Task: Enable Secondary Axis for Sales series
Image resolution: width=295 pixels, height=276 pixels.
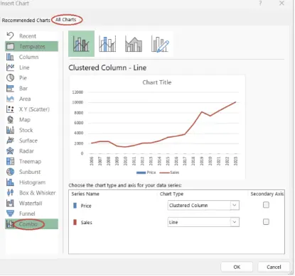Action: click(x=266, y=221)
